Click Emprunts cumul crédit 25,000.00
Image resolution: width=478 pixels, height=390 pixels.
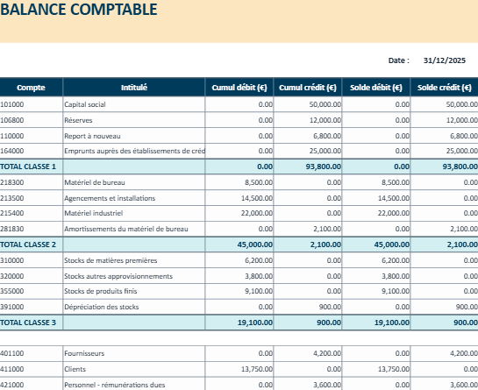(325, 151)
